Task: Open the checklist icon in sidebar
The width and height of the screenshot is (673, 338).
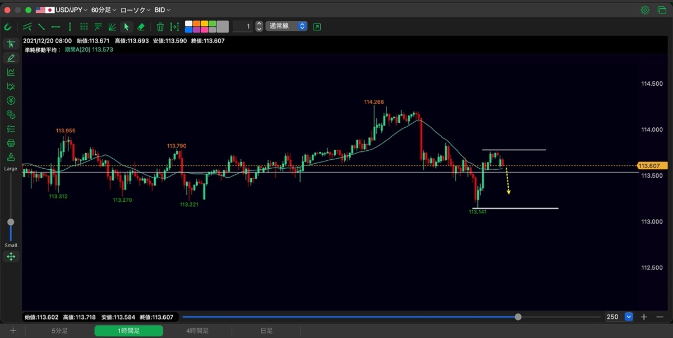Action: tap(11, 129)
